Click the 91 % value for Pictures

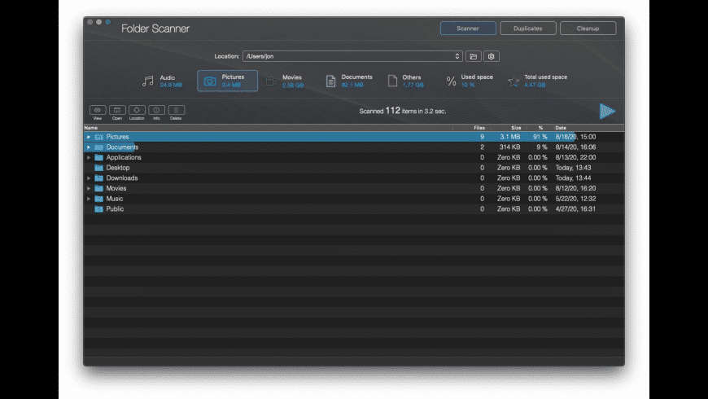coord(540,137)
